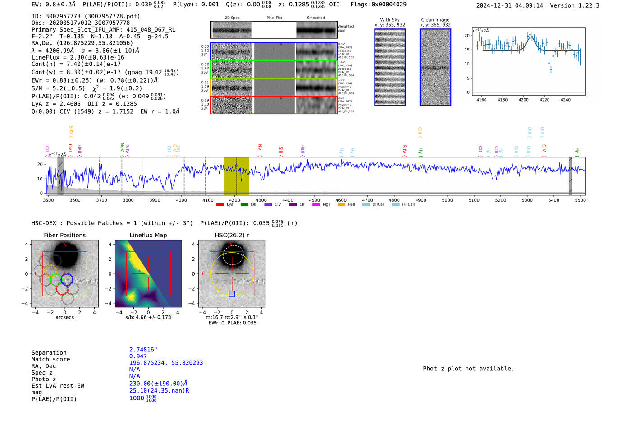
Task: Open the With Sky cutout image
Action: click(x=390, y=68)
